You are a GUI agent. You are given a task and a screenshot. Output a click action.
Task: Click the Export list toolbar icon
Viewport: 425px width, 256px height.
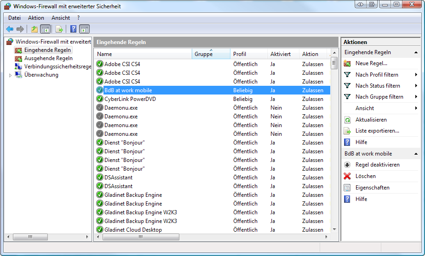point(59,29)
